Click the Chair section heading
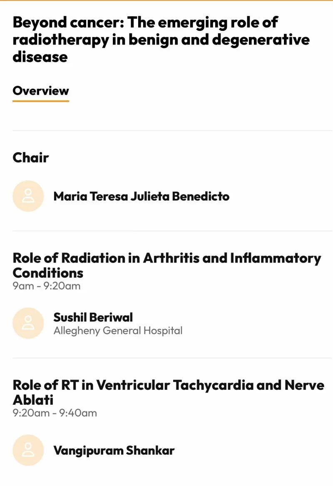Viewport: 333px width, 486px height. (x=31, y=158)
